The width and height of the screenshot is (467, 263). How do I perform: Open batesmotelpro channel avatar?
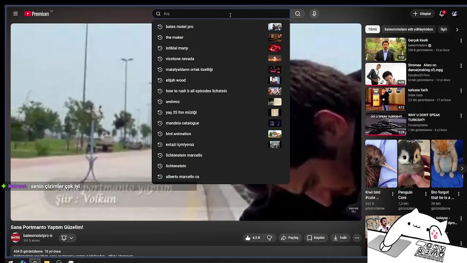pos(15,238)
